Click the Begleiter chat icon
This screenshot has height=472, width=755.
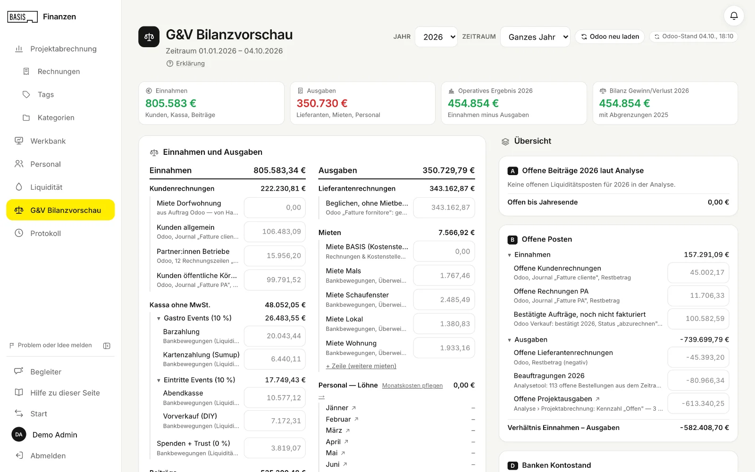click(19, 371)
